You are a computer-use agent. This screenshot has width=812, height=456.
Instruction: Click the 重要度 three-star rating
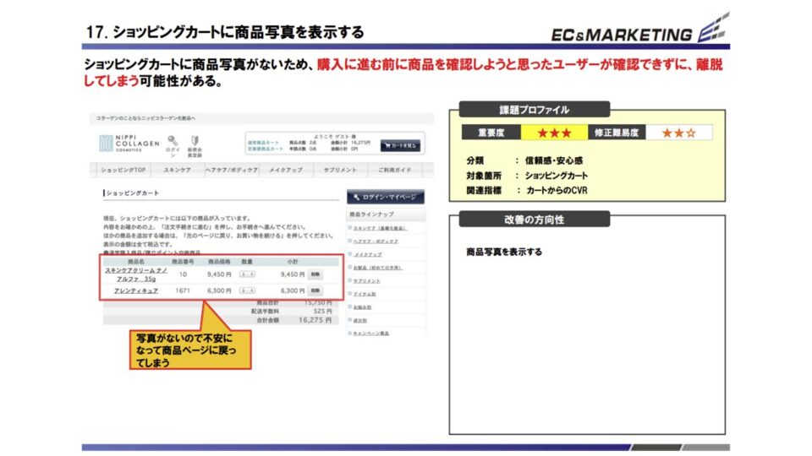click(554, 133)
